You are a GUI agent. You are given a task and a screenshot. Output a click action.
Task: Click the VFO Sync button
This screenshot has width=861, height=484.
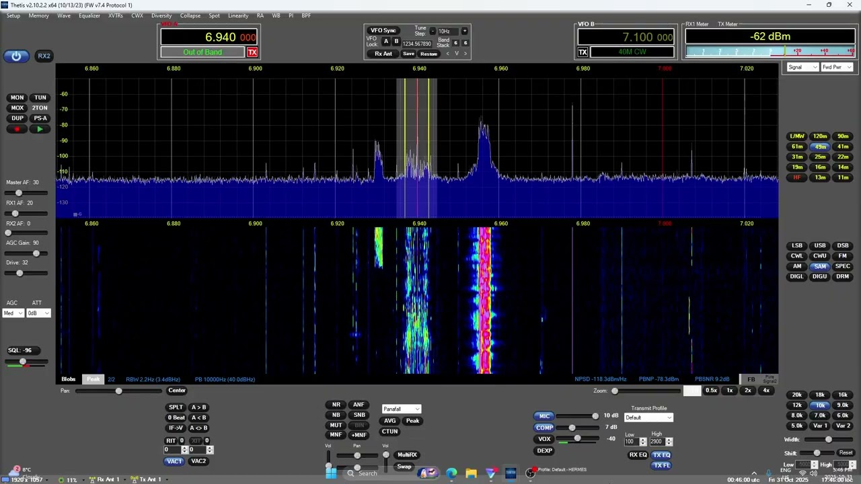[x=383, y=30]
